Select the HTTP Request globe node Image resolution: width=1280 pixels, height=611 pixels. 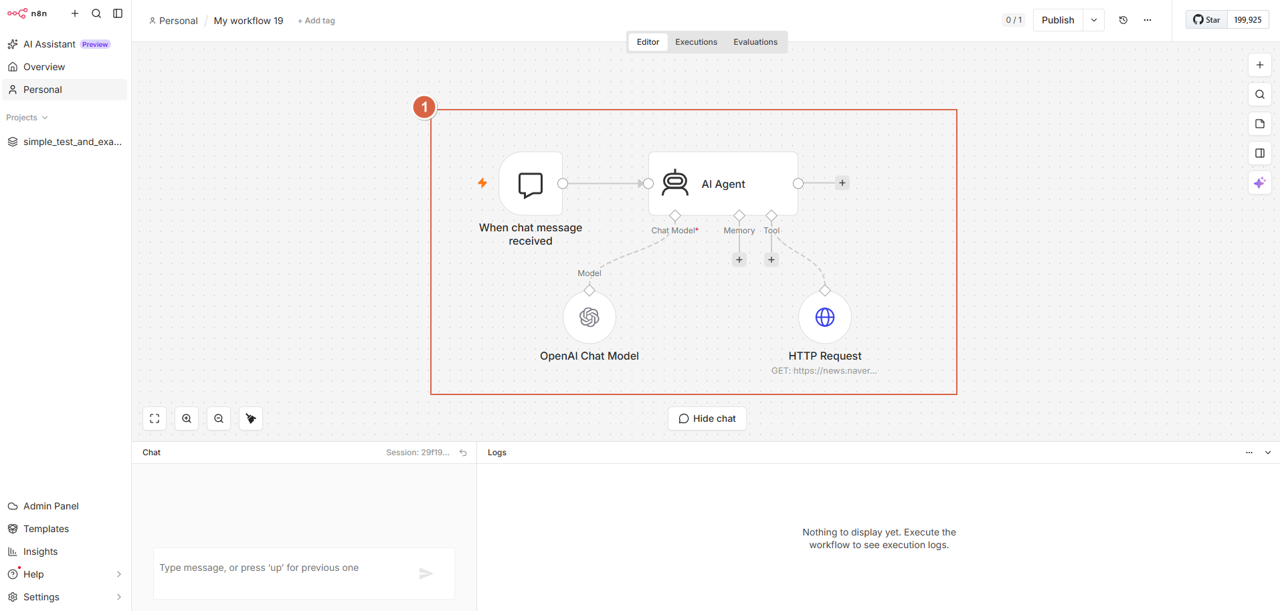[825, 317]
